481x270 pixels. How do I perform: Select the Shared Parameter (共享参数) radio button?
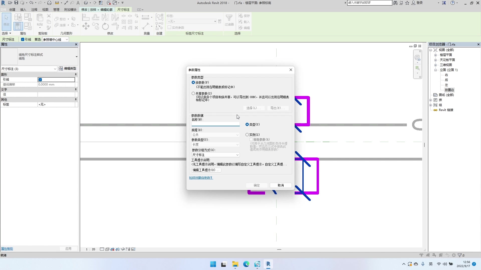(x=193, y=93)
